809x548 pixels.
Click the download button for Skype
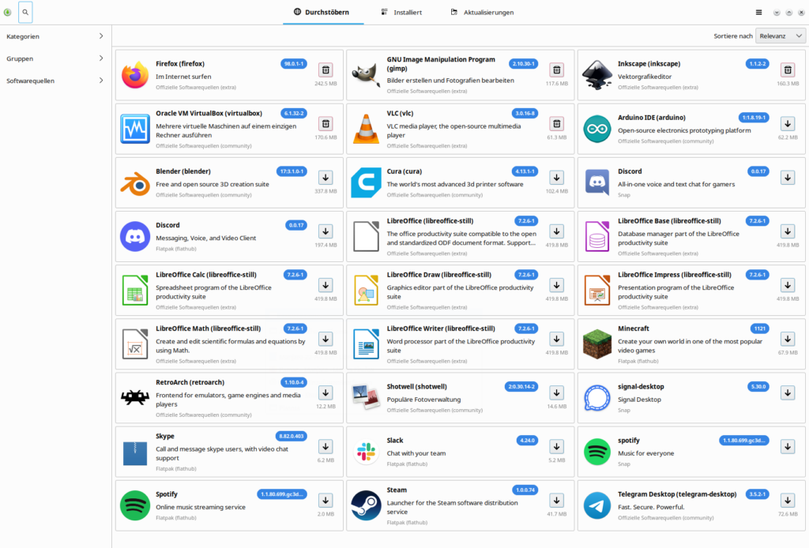pos(325,446)
